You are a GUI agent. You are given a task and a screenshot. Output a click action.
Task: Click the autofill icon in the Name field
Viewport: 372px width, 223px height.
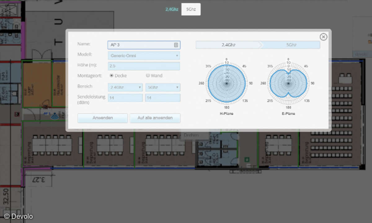pos(176,45)
